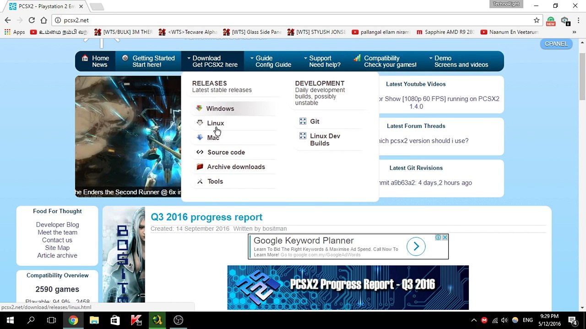Viewport: 586px width, 329px height.
Task: Open Compatibility Check your games item
Action: coord(385,61)
